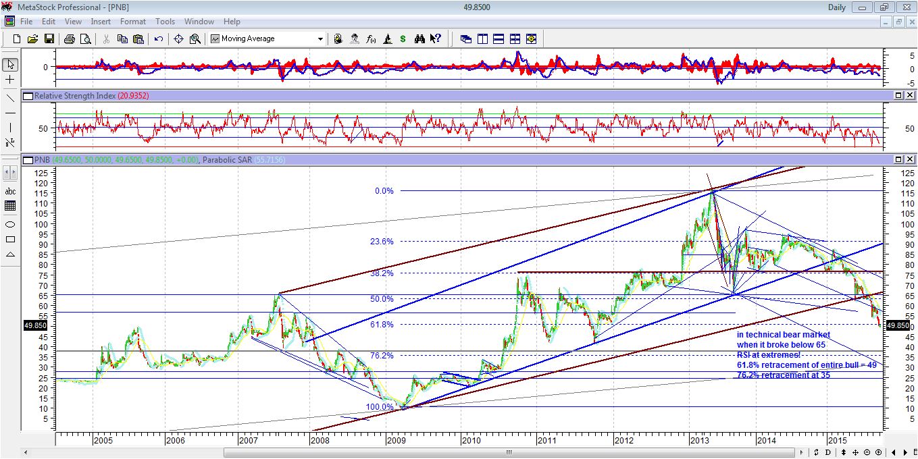
Task: Select the arrow pointer tool
Action: coord(9,65)
